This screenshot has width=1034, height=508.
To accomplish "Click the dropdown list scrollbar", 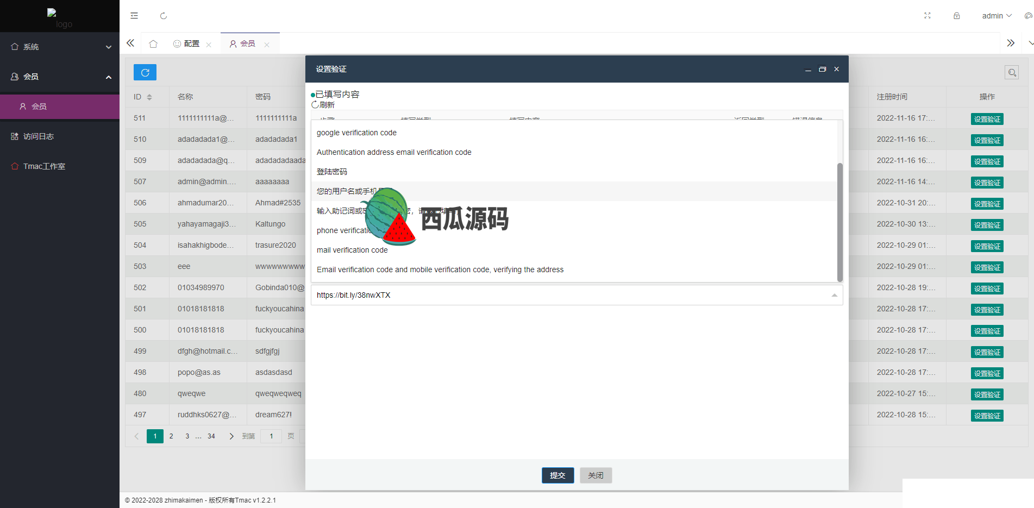I will (x=839, y=222).
